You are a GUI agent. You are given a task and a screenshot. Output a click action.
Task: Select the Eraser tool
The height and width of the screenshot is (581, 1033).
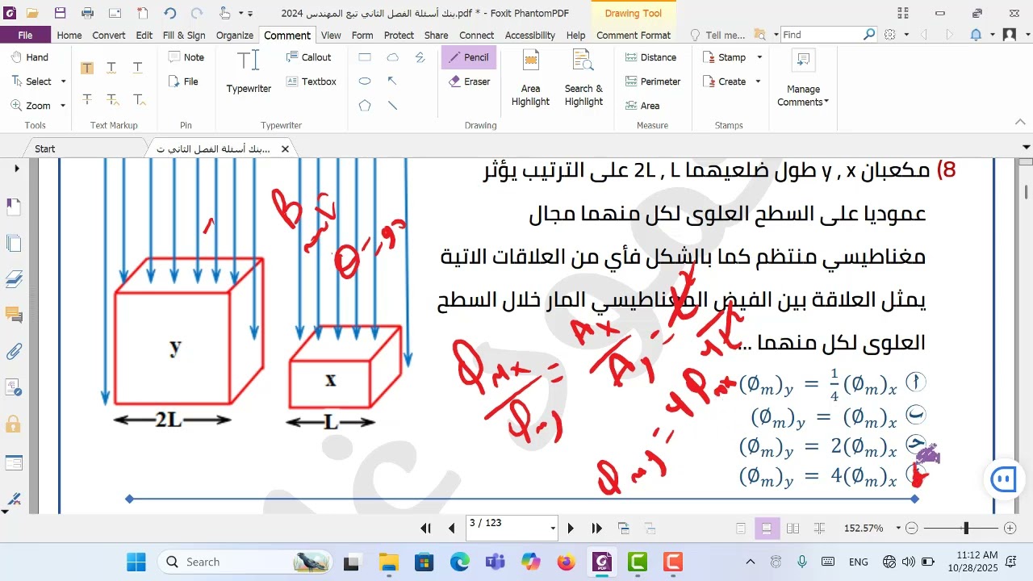tap(468, 82)
